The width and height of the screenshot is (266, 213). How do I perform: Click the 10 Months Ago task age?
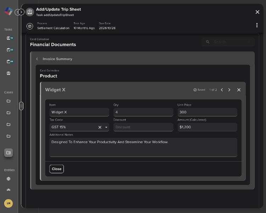click(x=84, y=28)
